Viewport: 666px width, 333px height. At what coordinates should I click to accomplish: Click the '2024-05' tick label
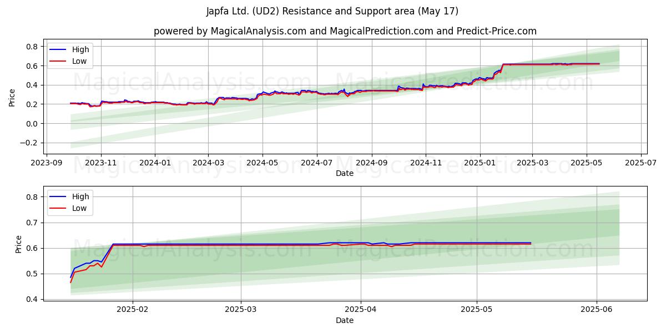263,163
